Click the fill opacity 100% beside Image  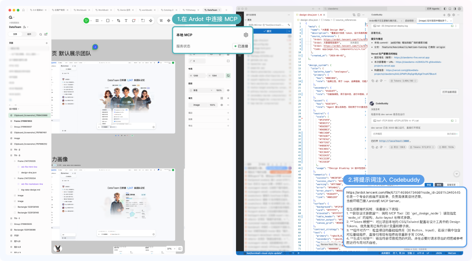pyautogui.click(x=212, y=105)
